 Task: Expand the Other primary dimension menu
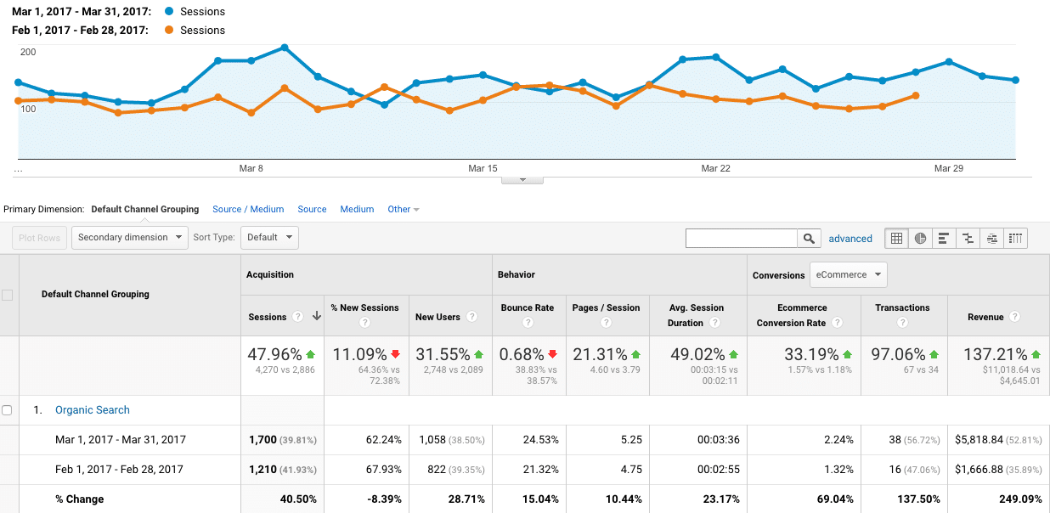click(404, 209)
